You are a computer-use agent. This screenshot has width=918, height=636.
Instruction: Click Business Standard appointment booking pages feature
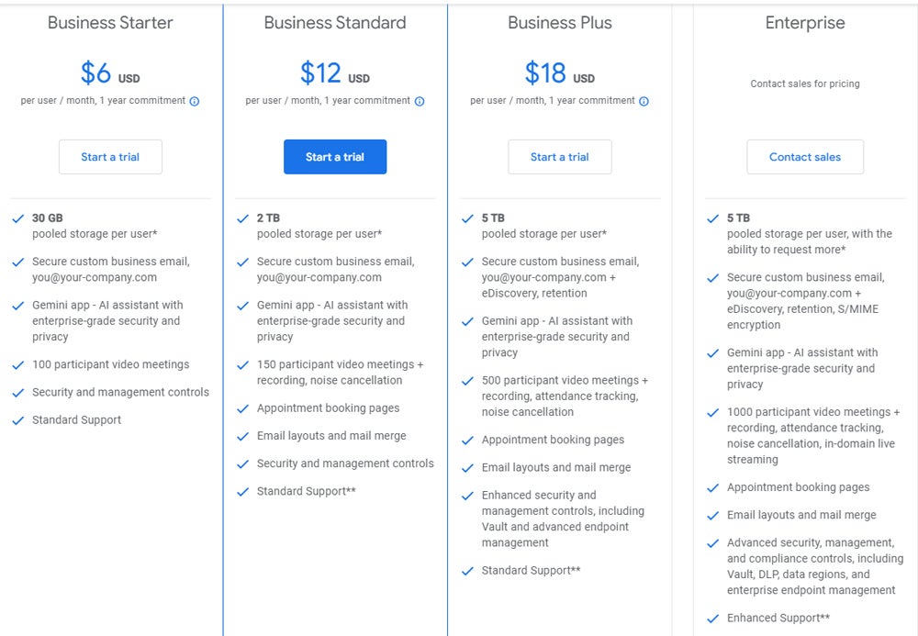click(328, 408)
